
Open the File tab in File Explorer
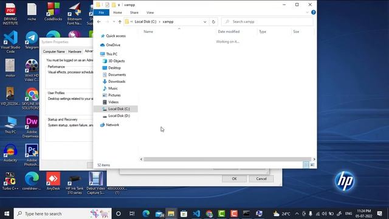[102, 12]
